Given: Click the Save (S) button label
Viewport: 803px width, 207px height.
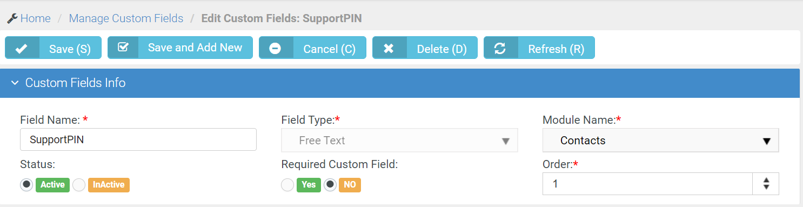Looking at the screenshot, I should click(x=70, y=49).
